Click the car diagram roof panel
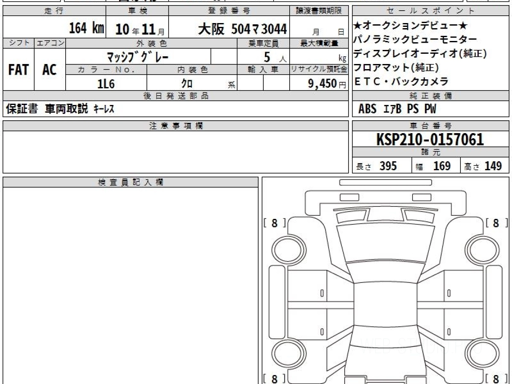The image size is (512, 384). tap(386, 305)
